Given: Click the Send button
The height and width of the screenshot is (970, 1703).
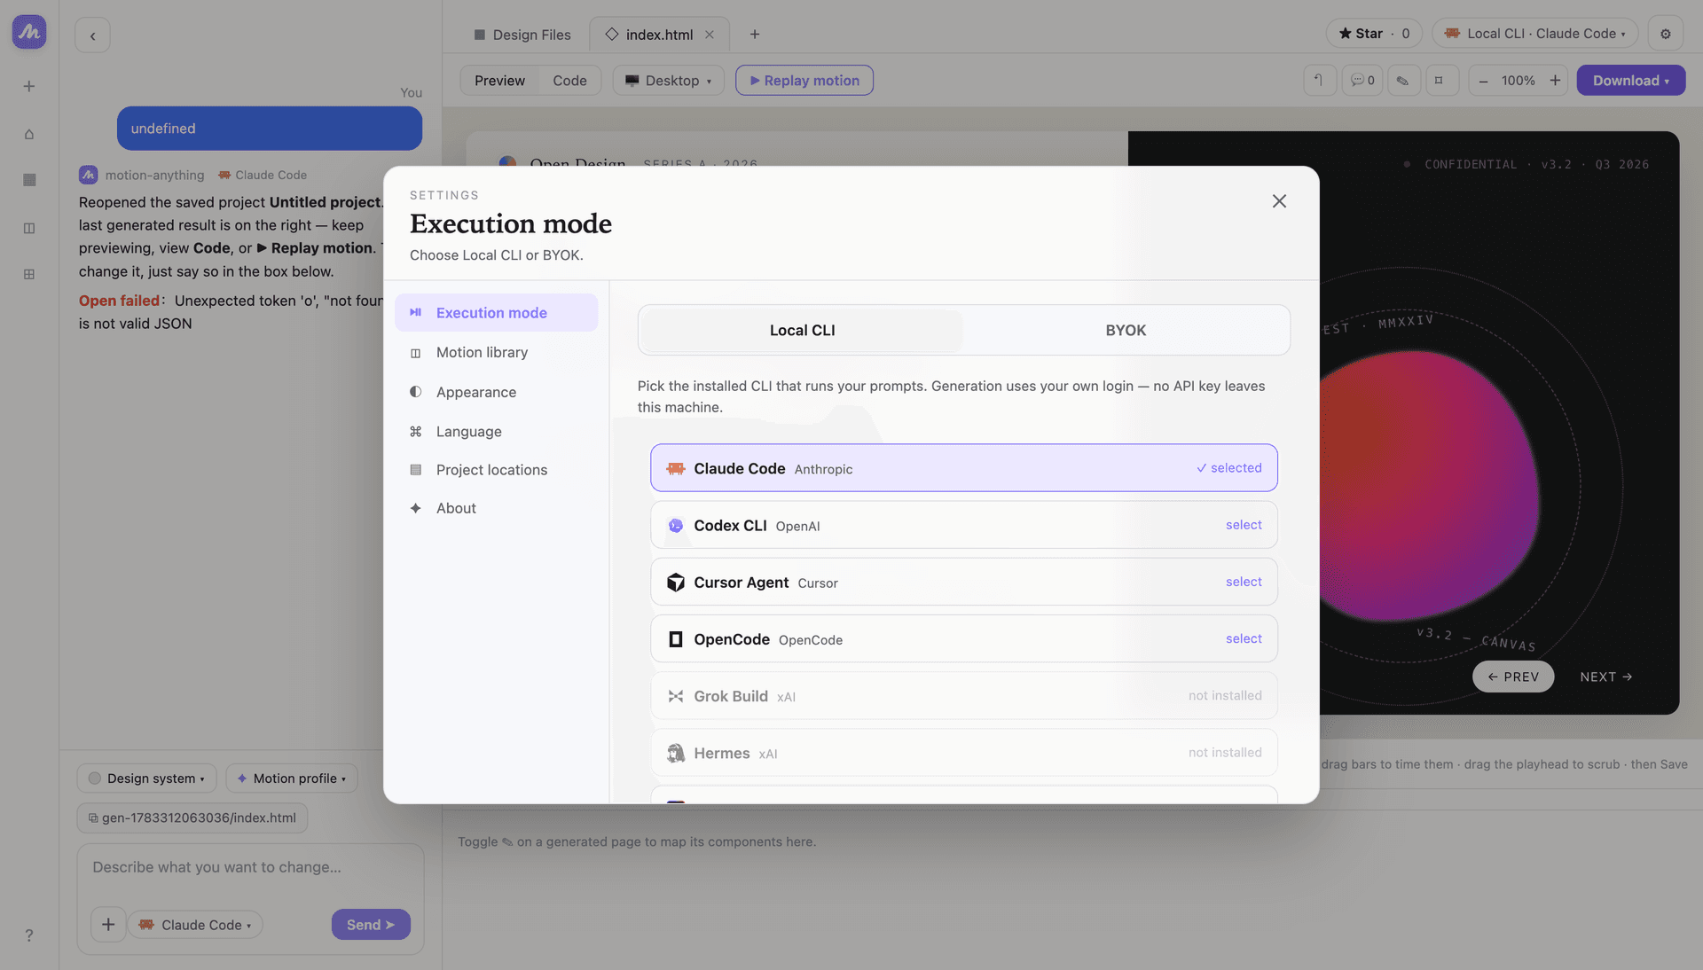Looking at the screenshot, I should tap(371, 925).
